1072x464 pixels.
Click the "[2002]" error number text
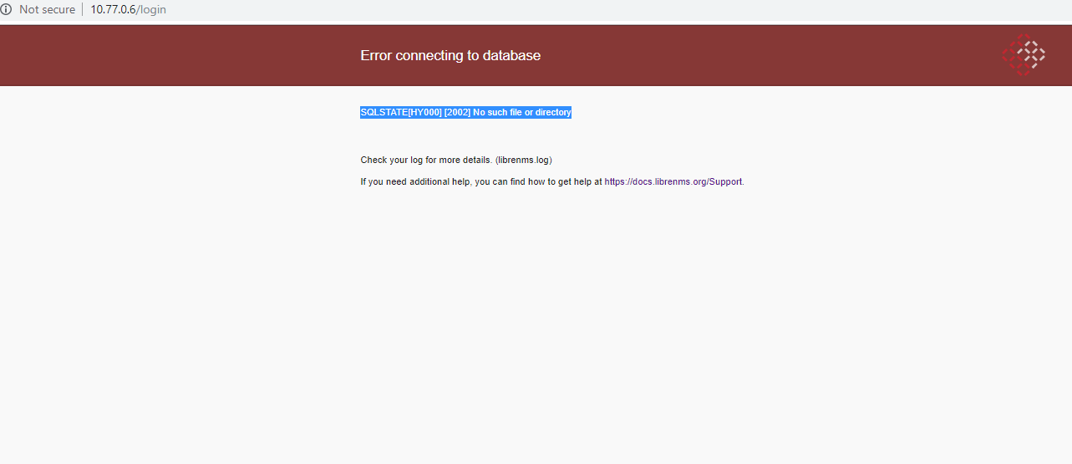[457, 112]
